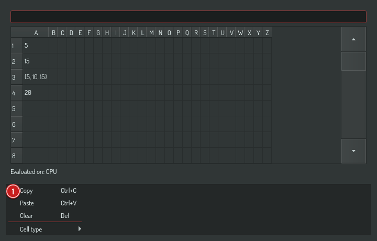The image size is (377, 241).
Task: Select column header Y
Action: click(258, 32)
